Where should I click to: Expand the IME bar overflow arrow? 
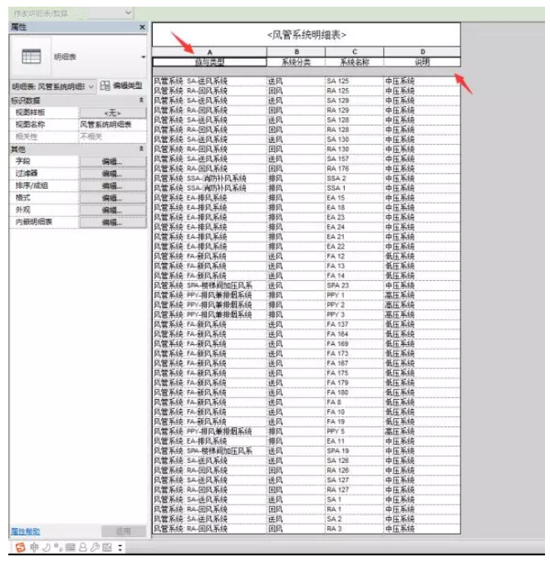click(x=120, y=547)
